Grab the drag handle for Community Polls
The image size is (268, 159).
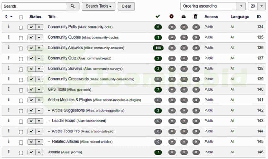[x=9, y=27]
